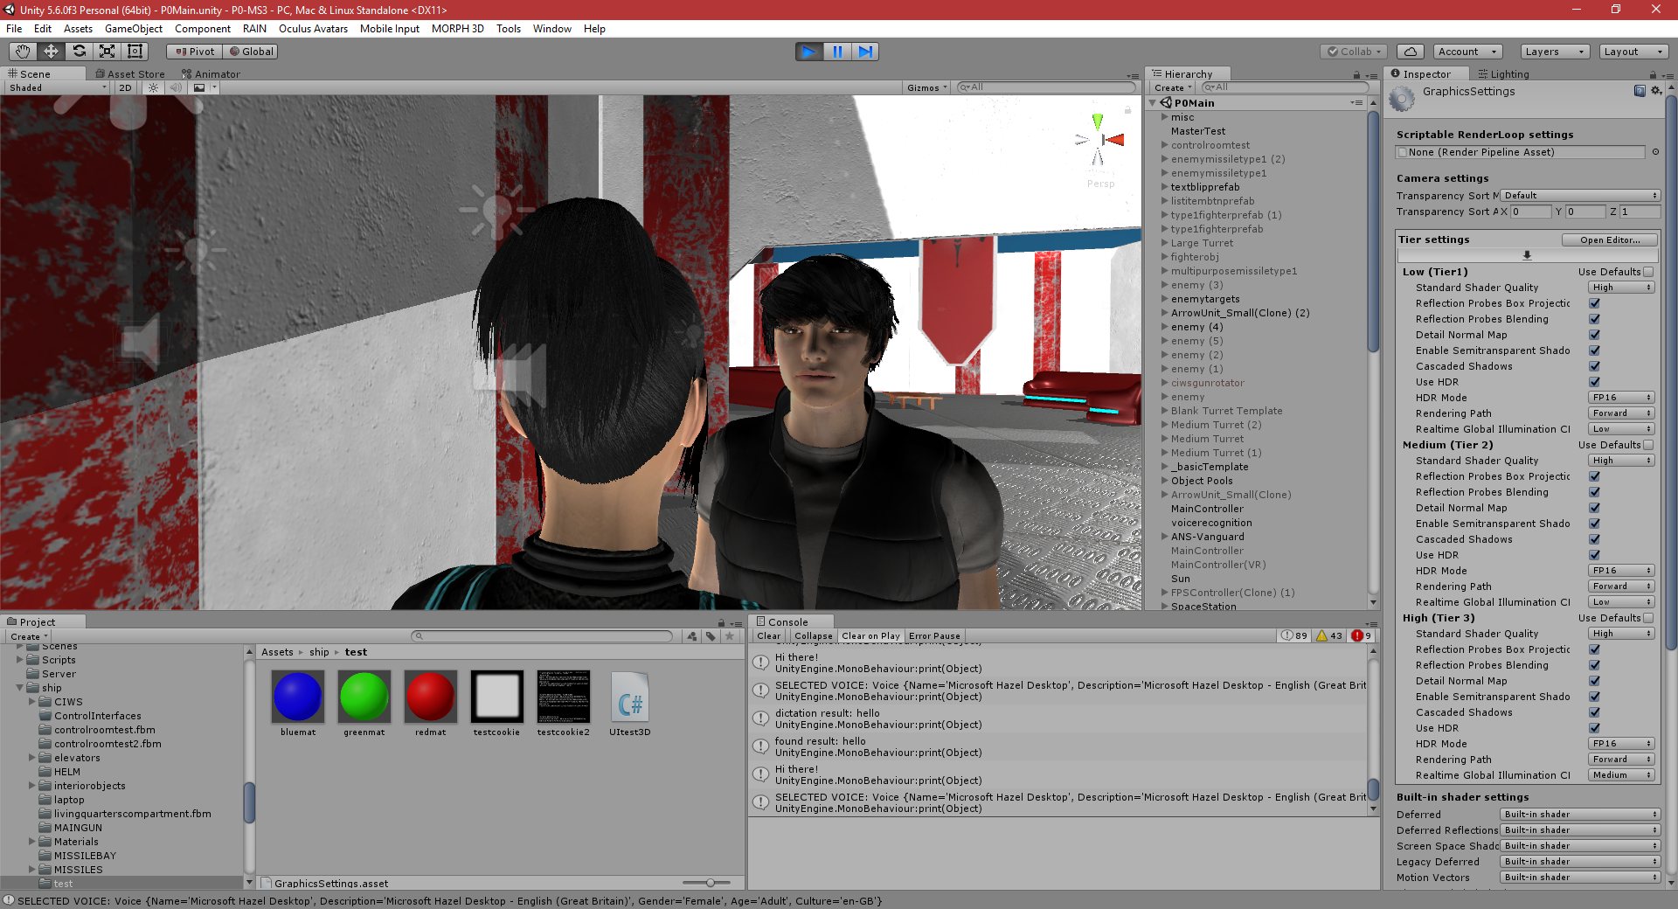Toggle console errors count 9

point(1362,635)
